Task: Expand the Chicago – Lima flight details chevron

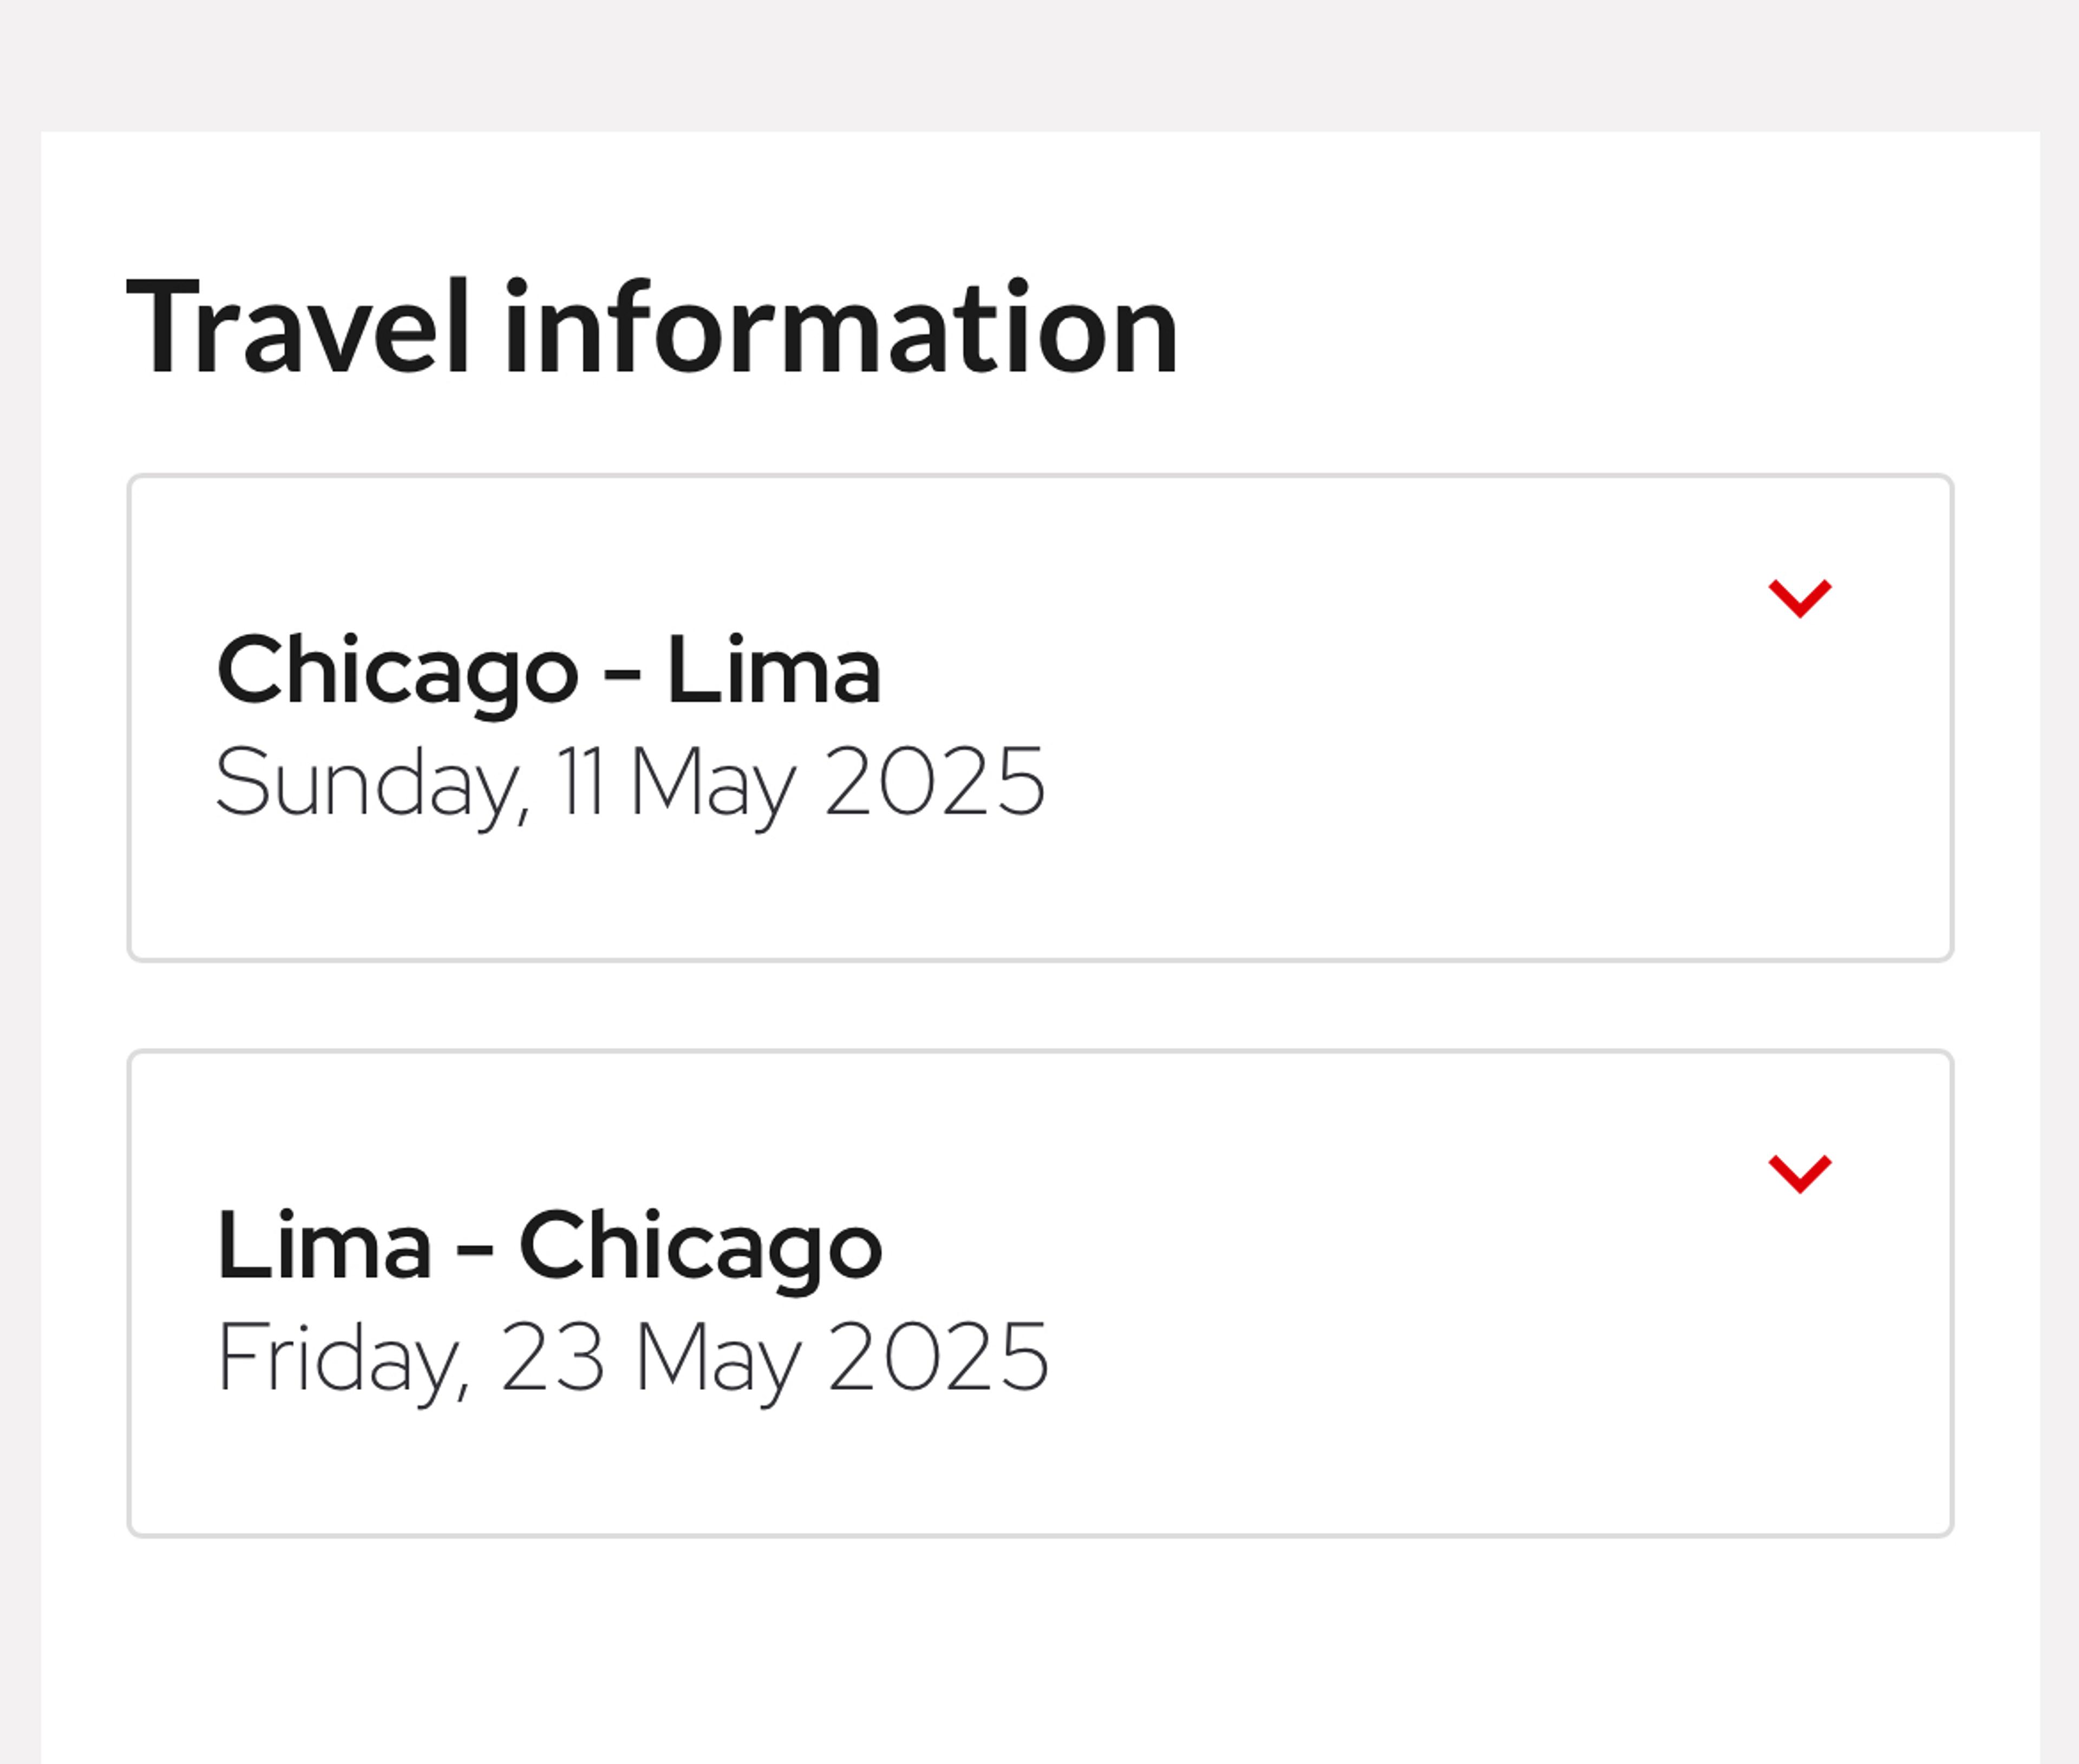Action: point(1799,599)
